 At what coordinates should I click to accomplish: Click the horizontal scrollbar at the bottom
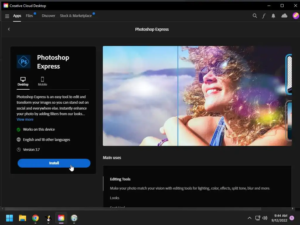tap(133, 209)
